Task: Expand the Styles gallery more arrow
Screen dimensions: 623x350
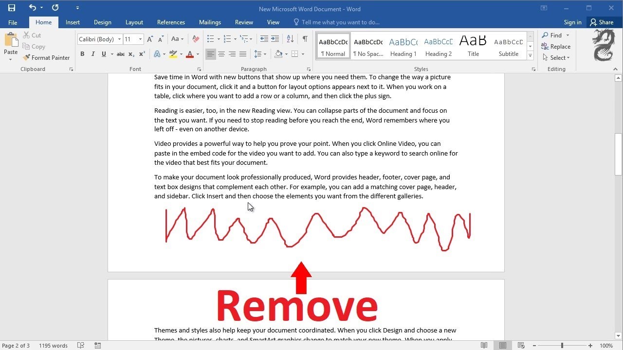Action: tap(531, 56)
